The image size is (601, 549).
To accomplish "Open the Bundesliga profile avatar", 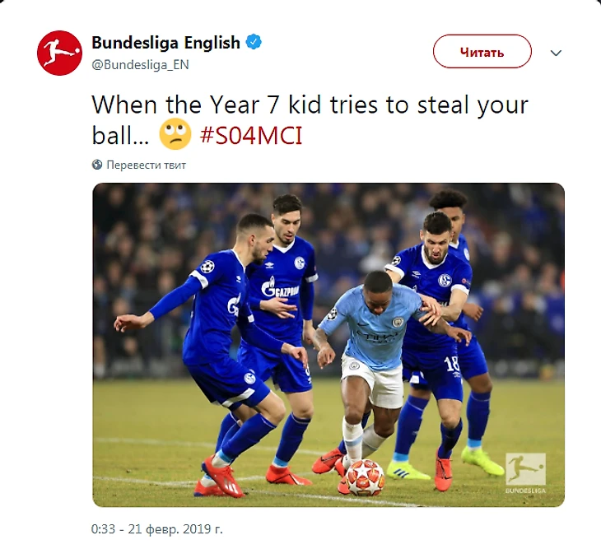I will [59, 53].
